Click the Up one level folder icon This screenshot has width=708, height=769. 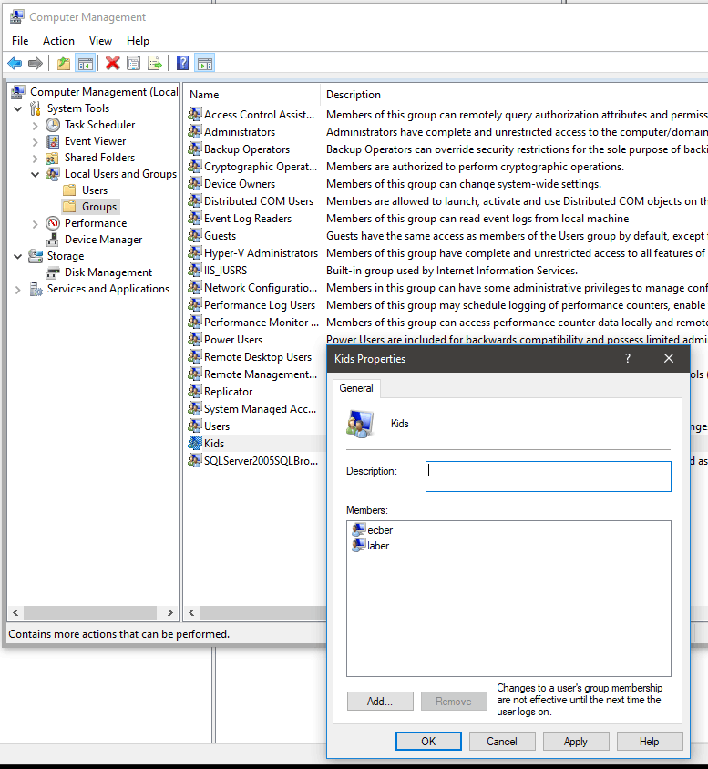64,63
